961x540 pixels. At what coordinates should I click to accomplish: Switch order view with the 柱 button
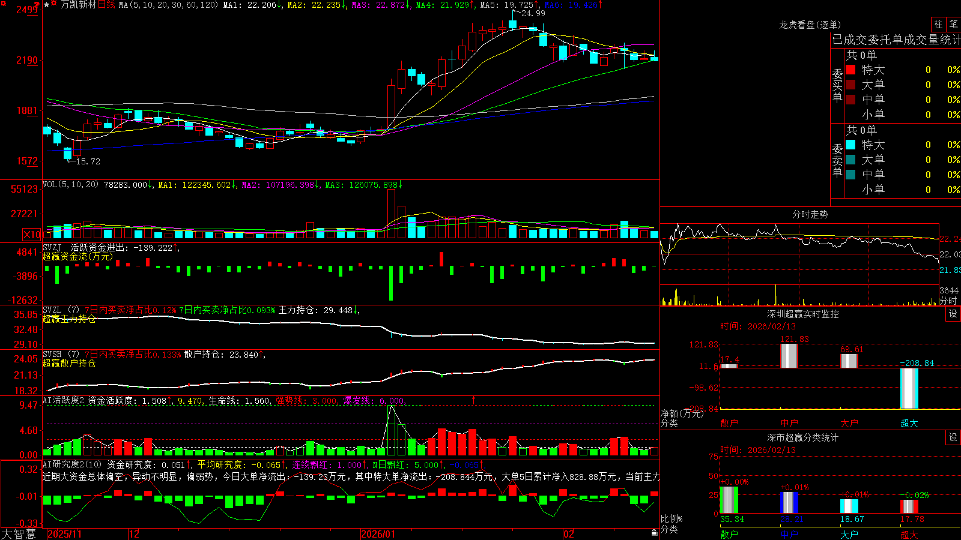(x=938, y=25)
